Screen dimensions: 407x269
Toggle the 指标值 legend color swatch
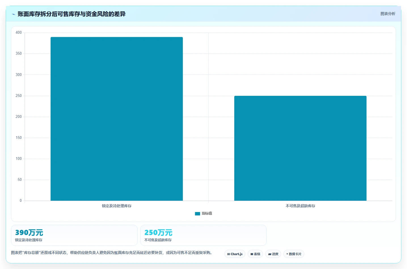(197, 214)
